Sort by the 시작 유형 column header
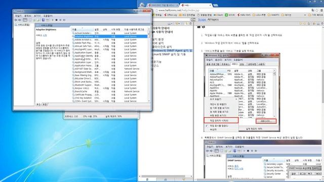Screen dimensions: 324x182 pos(115,29)
